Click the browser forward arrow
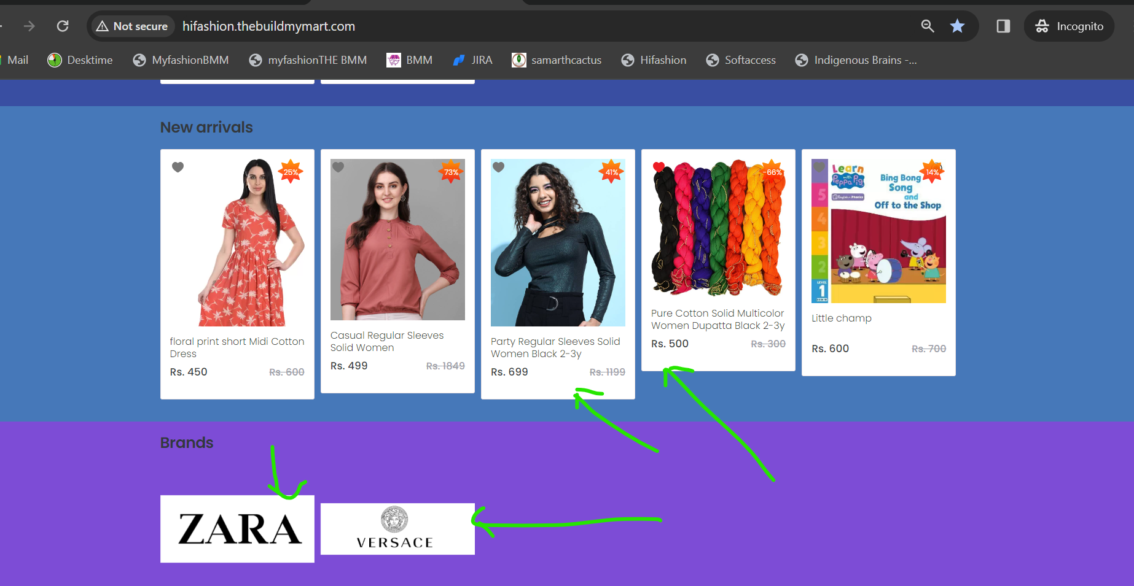Viewport: 1134px width, 586px height. click(x=29, y=26)
